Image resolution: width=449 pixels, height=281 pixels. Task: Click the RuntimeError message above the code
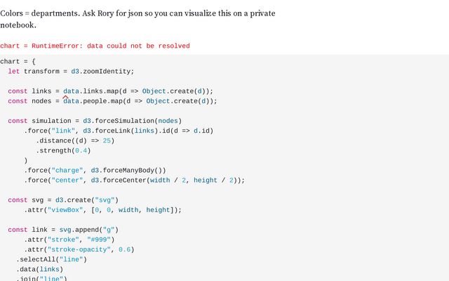click(95, 46)
